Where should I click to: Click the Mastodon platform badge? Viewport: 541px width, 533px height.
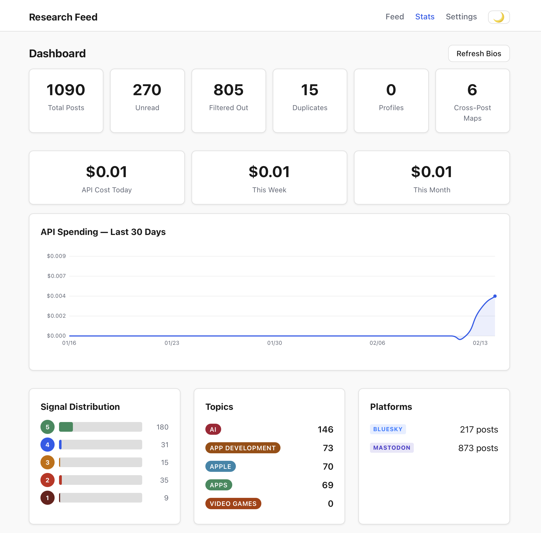coord(391,447)
